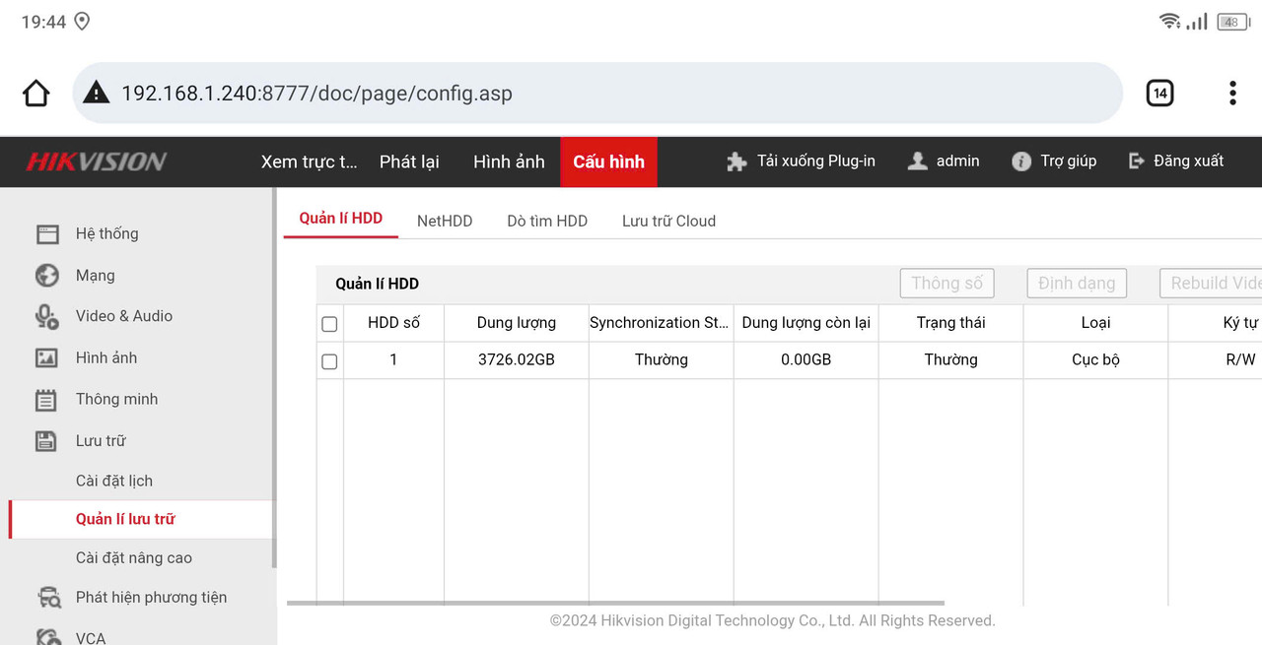The width and height of the screenshot is (1262, 645).
Task: Click the 3726.02GB capacity cell
Action: click(516, 360)
